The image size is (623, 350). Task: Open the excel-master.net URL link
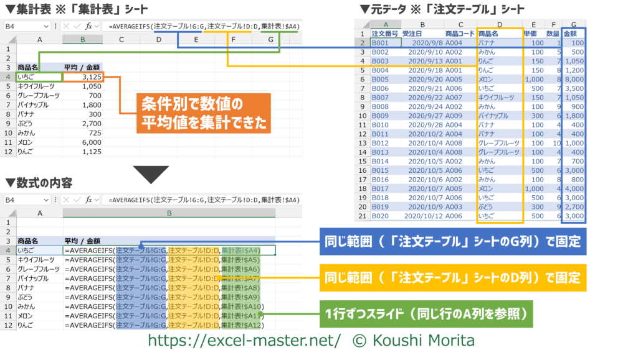click(x=244, y=339)
